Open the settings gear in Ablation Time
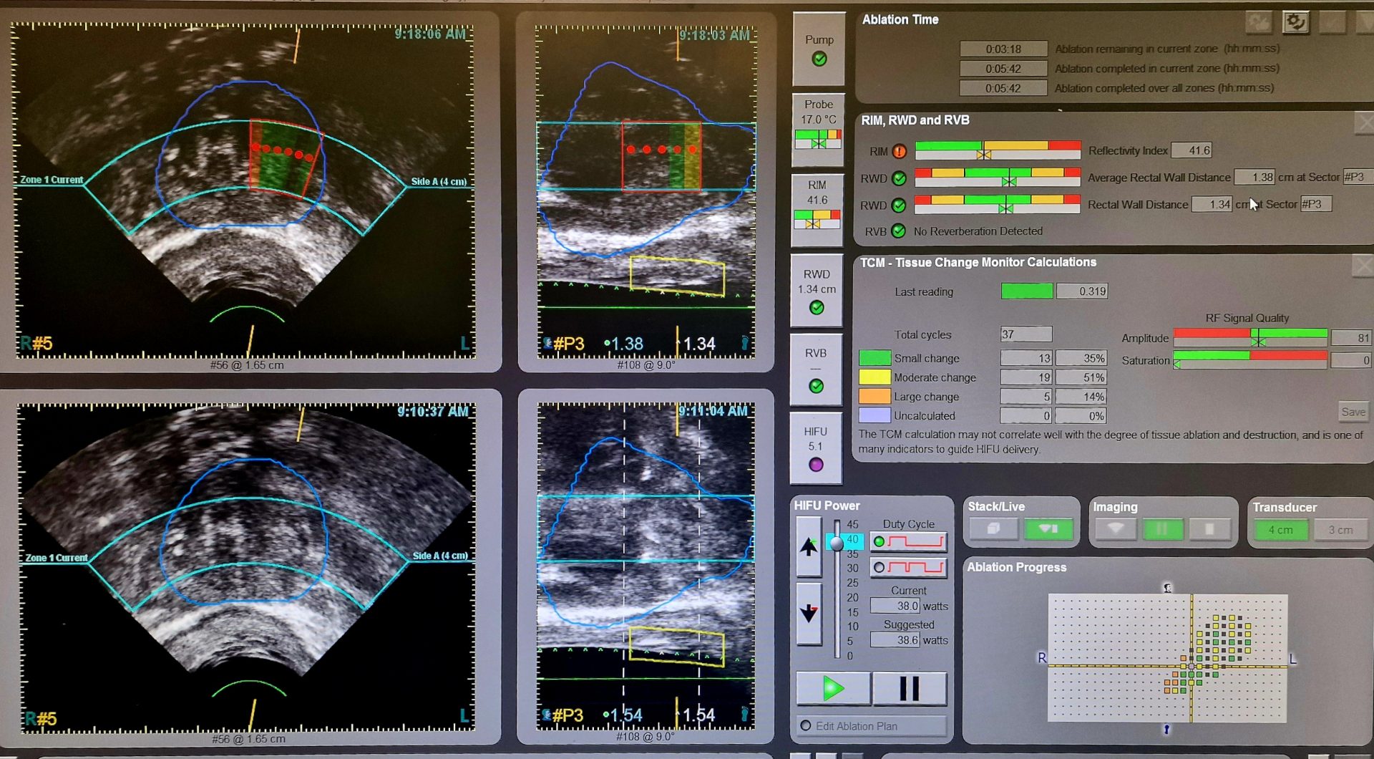The image size is (1374, 759). point(1295,22)
